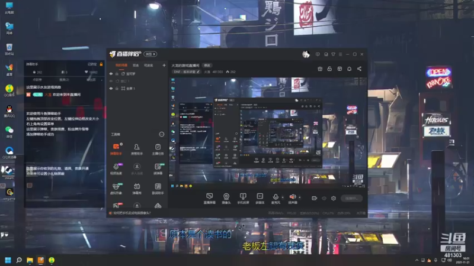Screen dimensions: 474x266
Task: Select last tab in 弹幕助手 window
Action: pyautogui.click(x=91, y=80)
